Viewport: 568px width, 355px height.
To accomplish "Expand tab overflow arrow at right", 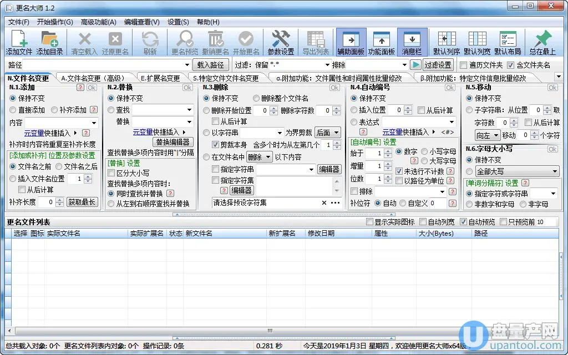I will point(558,77).
